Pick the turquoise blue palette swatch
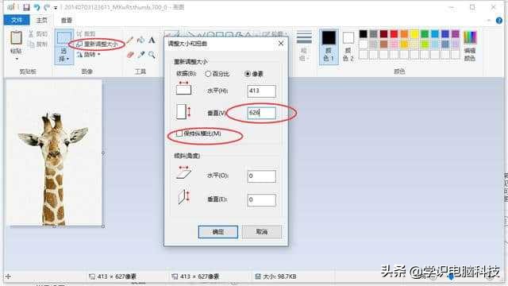The width and height of the screenshot is (508, 286). 435,33
